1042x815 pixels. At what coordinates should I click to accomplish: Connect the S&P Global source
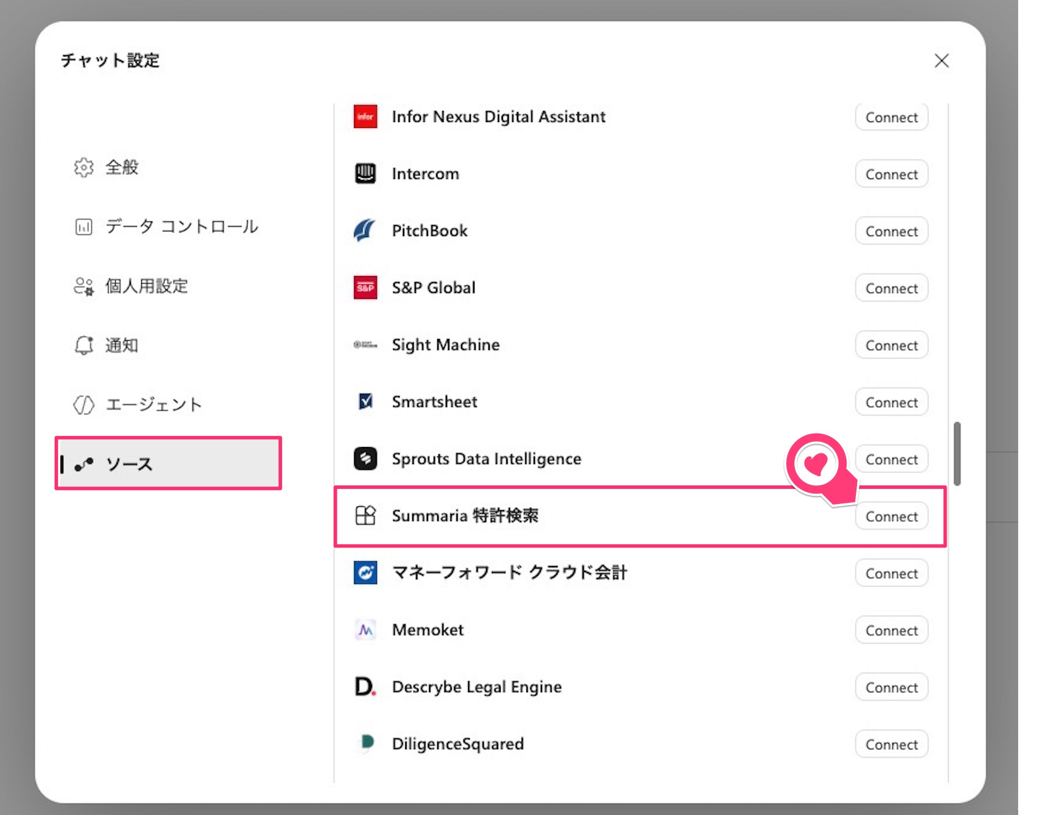(x=891, y=288)
